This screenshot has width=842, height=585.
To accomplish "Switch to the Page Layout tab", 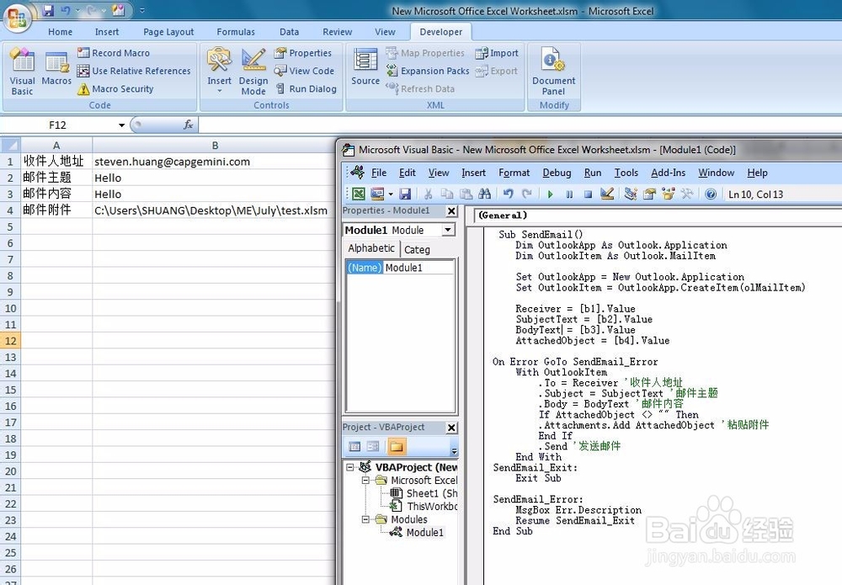I will (x=168, y=32).
